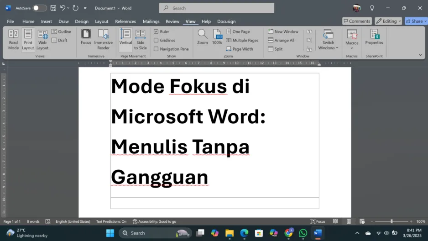
Task: Expand the Undo history dropdown arrow
Action: click(68, 8)
